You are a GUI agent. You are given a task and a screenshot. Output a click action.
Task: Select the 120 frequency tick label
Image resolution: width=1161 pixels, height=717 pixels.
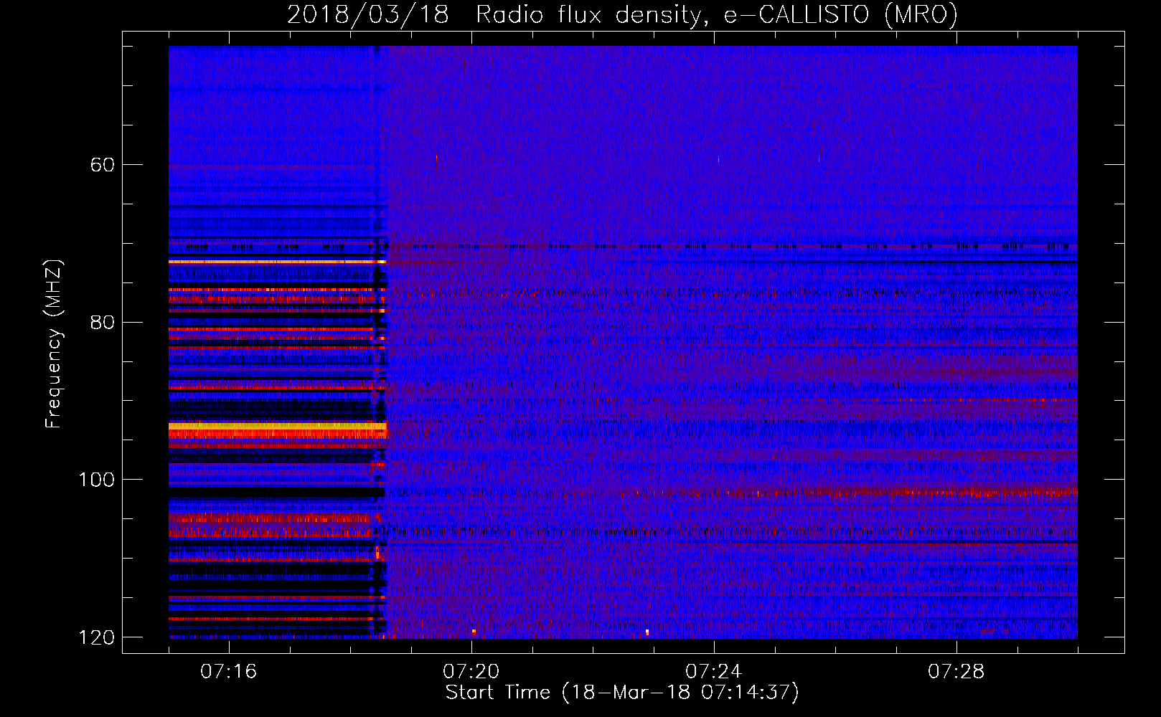tap(96, 637)
